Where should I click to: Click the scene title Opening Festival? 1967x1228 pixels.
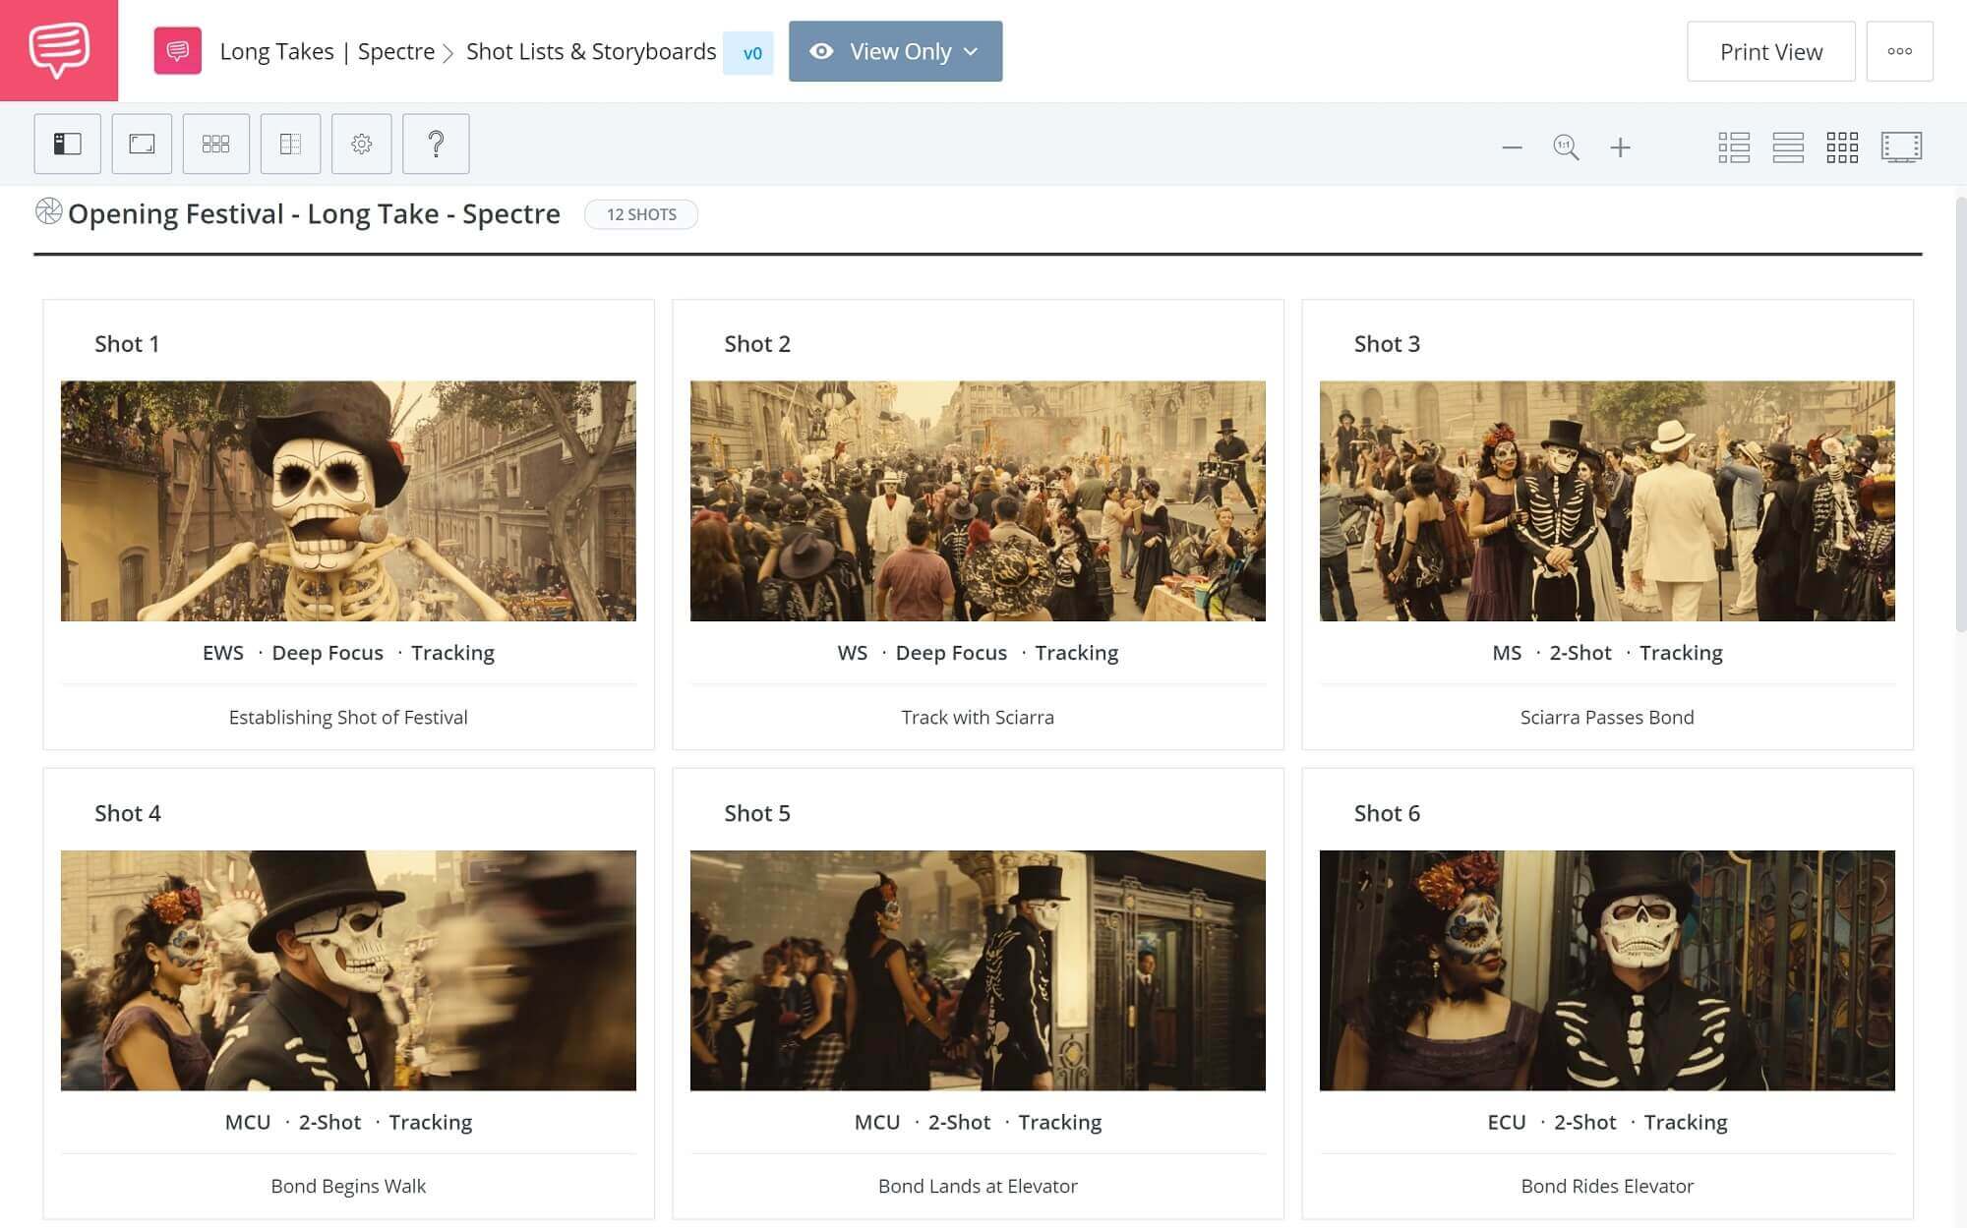314,213
